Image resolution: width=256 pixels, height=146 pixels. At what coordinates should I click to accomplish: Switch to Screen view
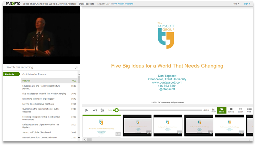[x=240, y=110]
